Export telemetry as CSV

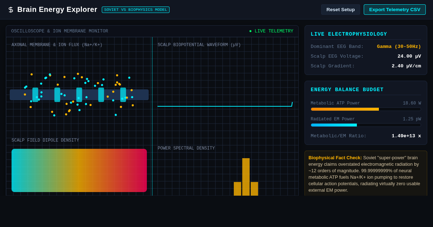pos(395,10)
